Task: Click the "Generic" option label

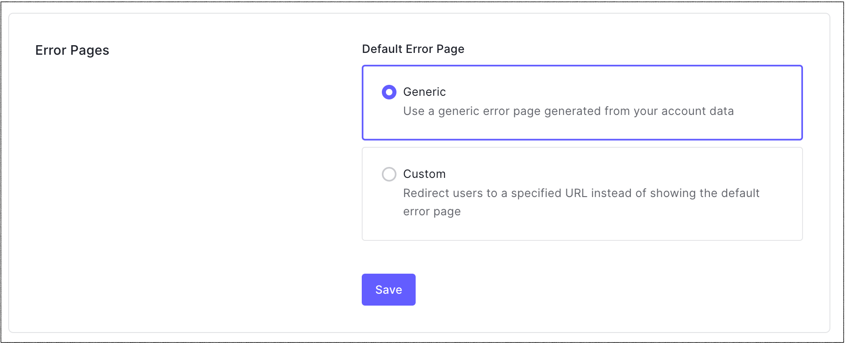Action: pyautogui.click(x=424, y=92)
